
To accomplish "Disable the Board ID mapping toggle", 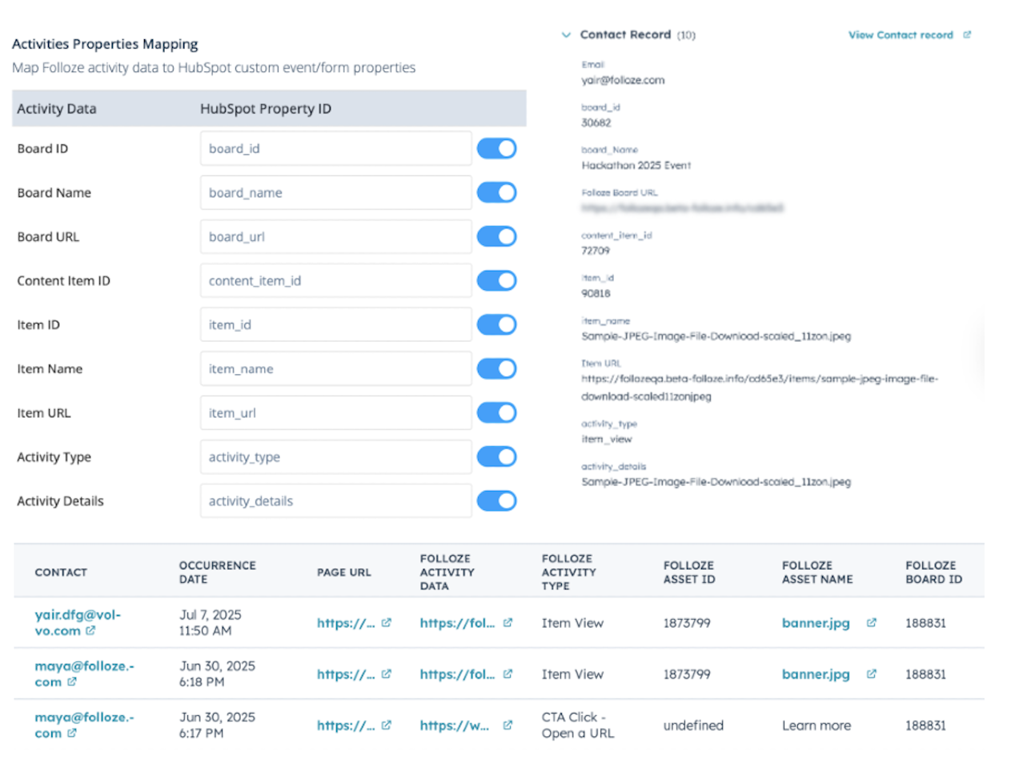I will click(496, 149).
